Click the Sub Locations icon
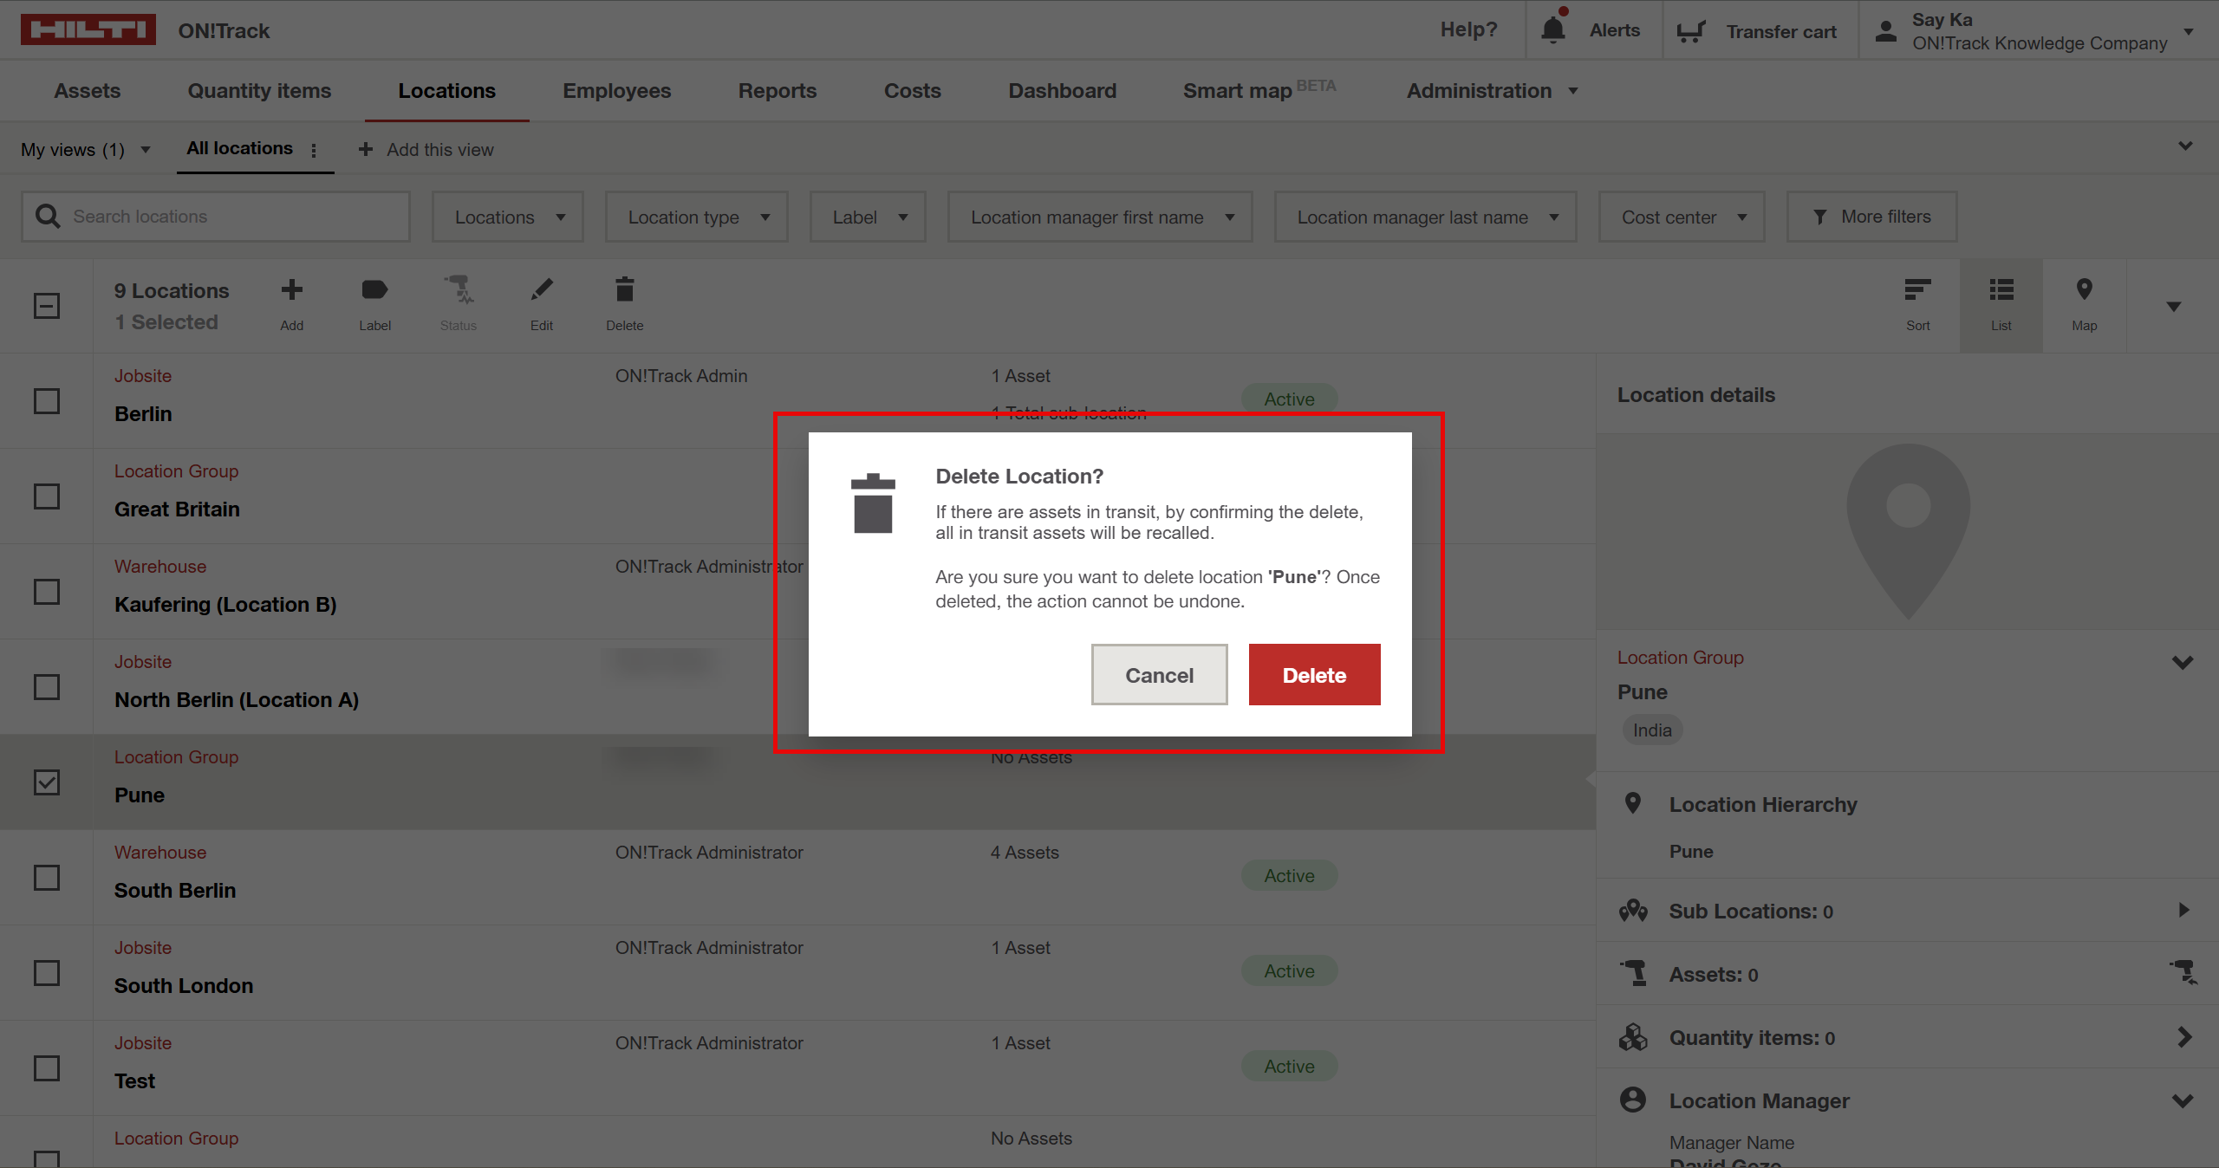Image resolution: width=2219 pixels, height=1168 pixels. (x=1633, y=911)
